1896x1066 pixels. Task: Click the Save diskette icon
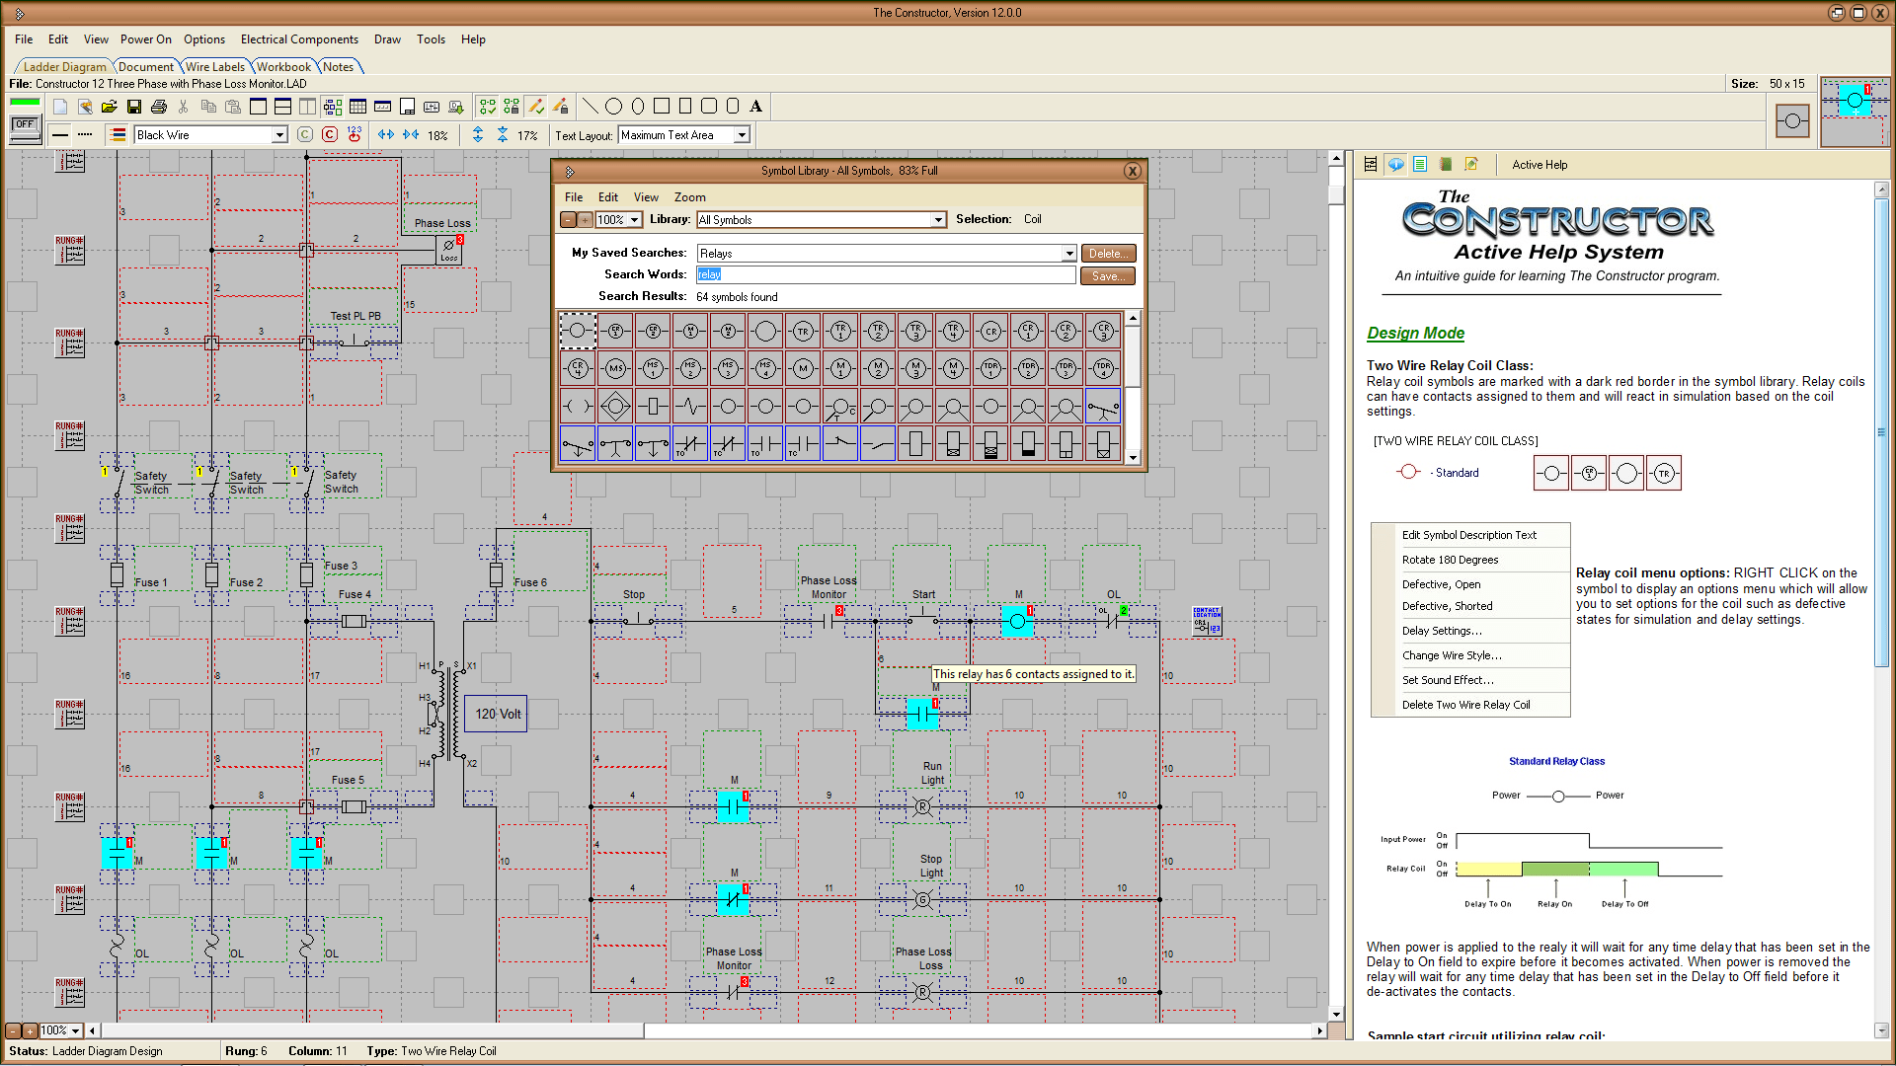pos(134,107)
